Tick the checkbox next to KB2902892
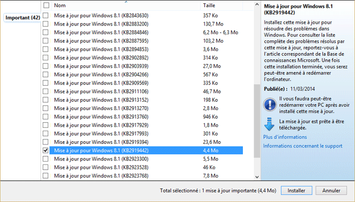Image resolution: width=355 pixels, height=202 pixels. [45, 58]
